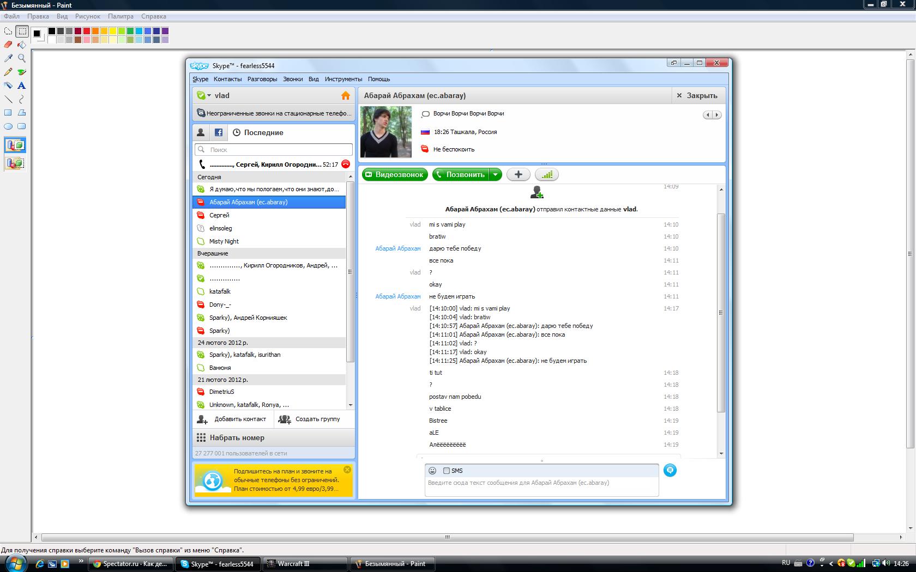916x572 pixels.
Task: Open dropdown arrow beside Позвонить button
Action: 495,174
